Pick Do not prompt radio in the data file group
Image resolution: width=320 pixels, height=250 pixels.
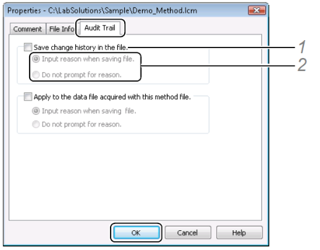coord(36,124)
